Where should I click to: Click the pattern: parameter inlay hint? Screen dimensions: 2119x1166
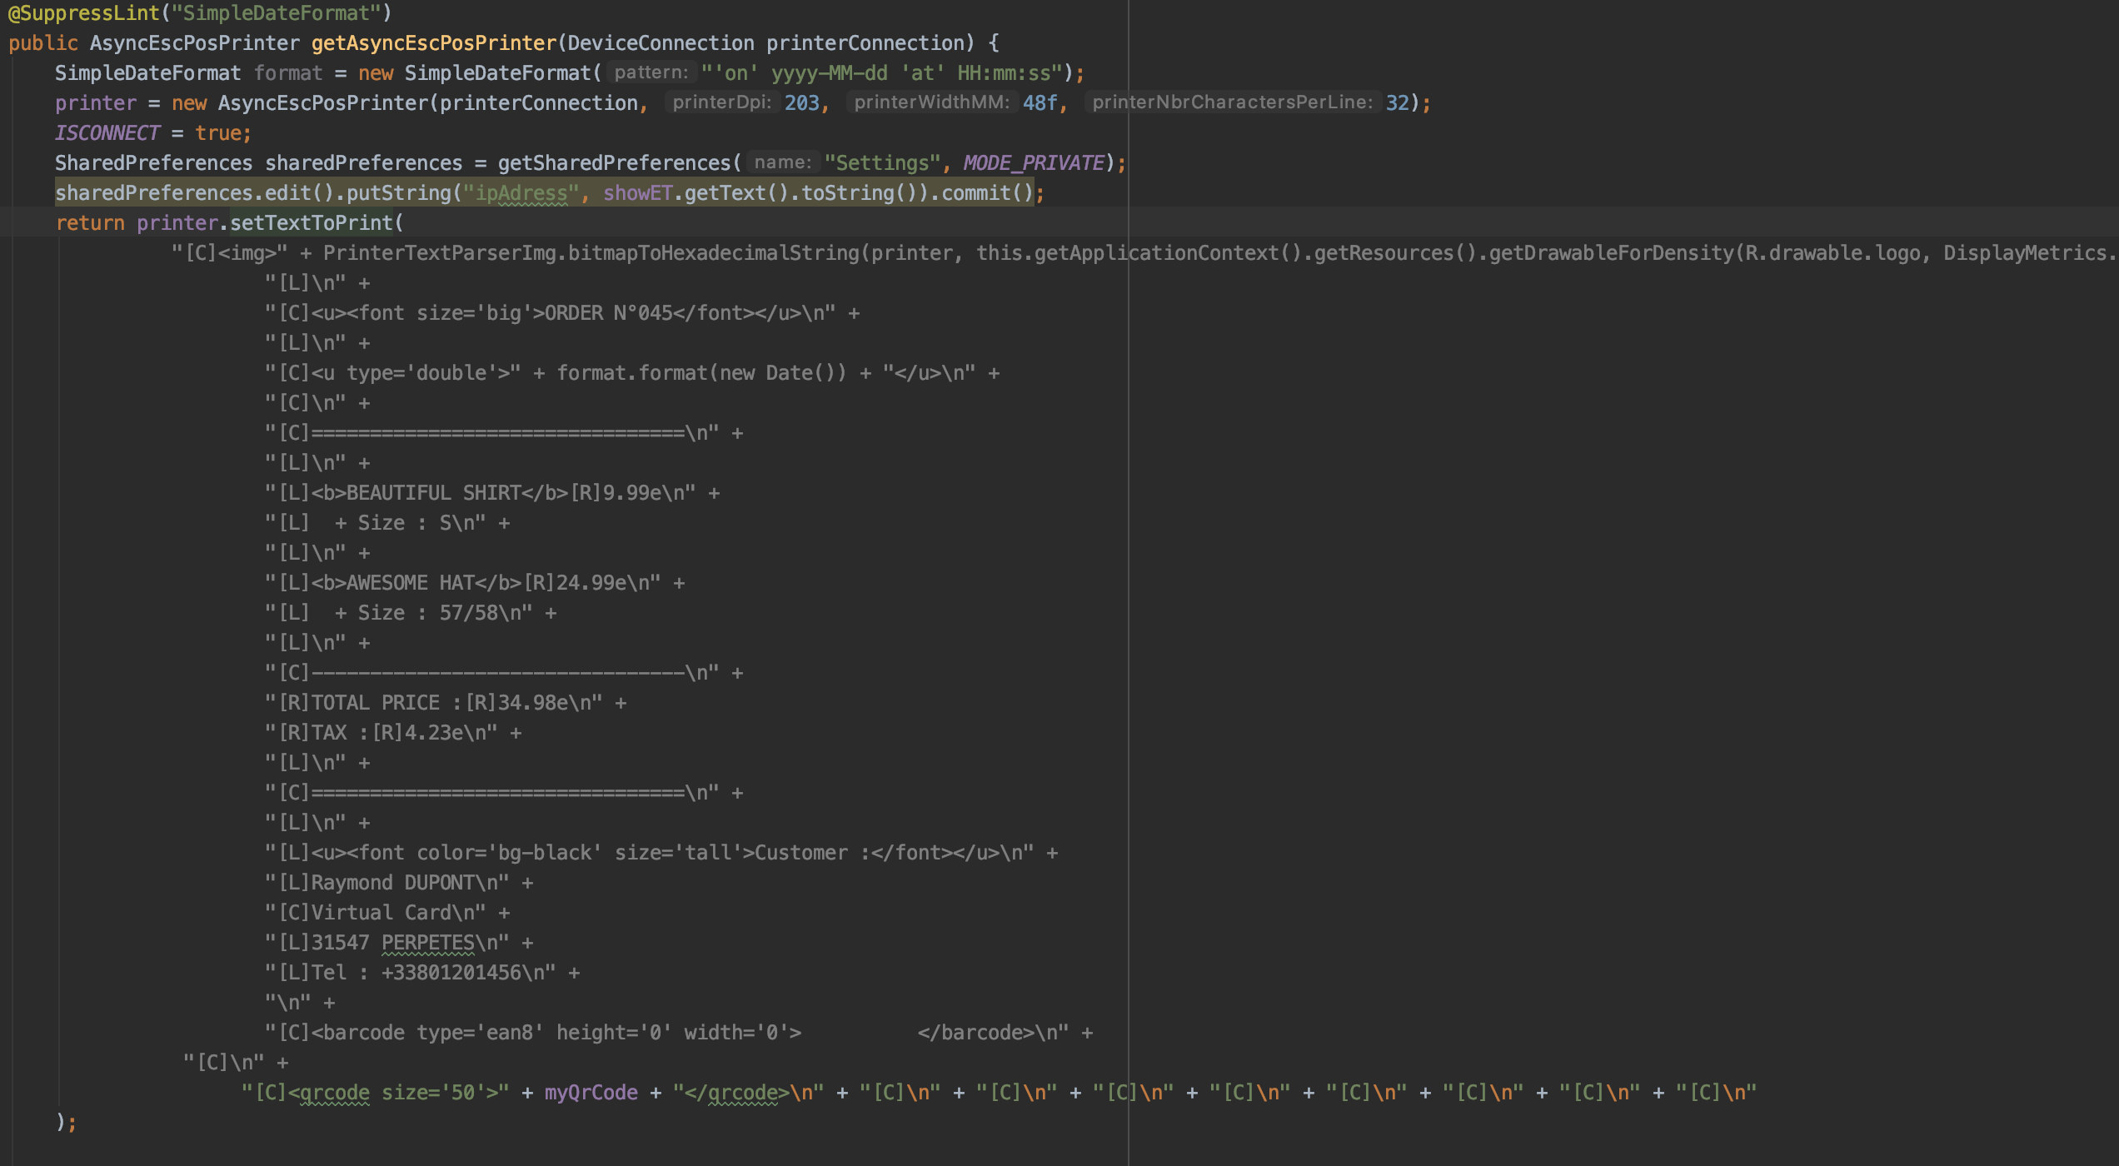click(652, 72)
